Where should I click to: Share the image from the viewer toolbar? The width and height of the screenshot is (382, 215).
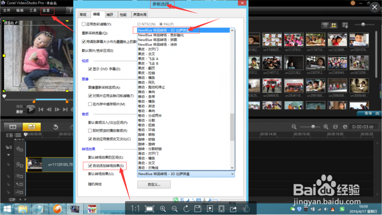pyautogui.click(x=233, y=209)
